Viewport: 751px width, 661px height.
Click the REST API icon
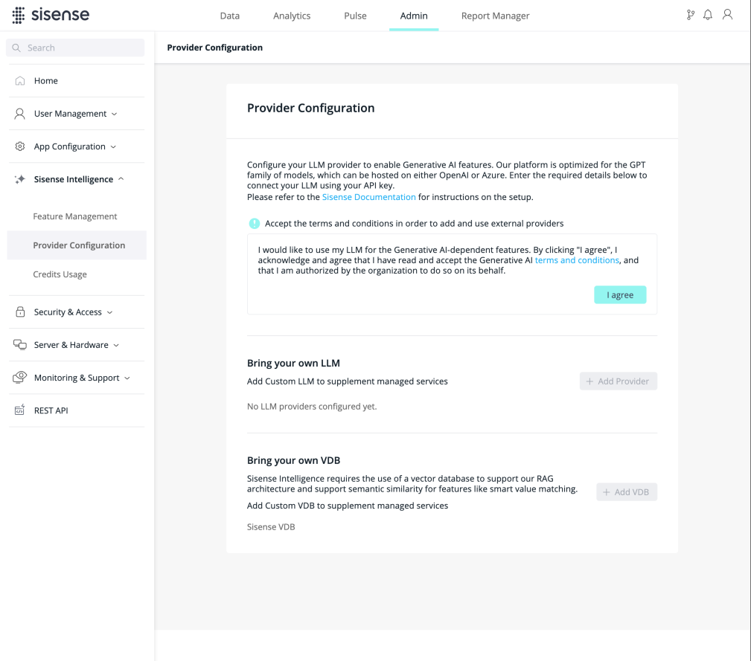pos(20,410)
